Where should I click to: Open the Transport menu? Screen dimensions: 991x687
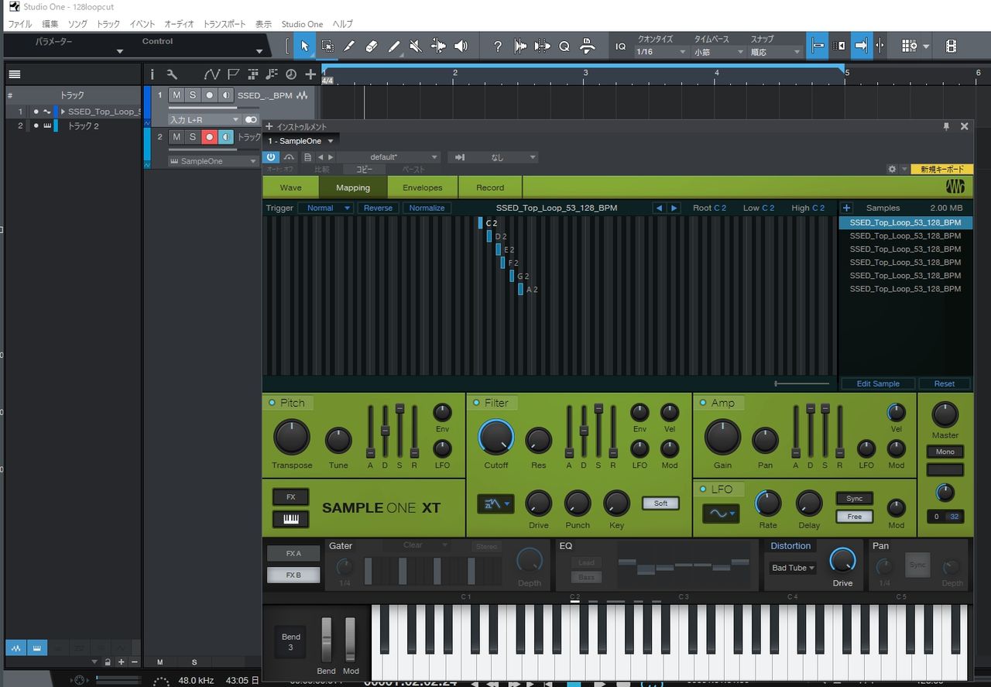point(225,24)
